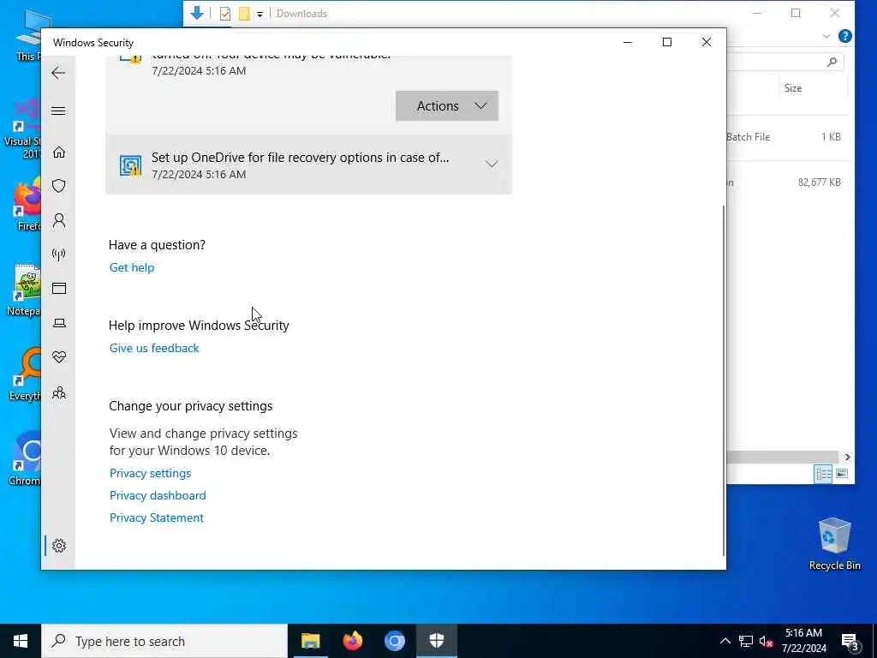Viewport: 877px width, 658px height.
Task: Open the Action Center notifications icon
Action: point(850,642)
